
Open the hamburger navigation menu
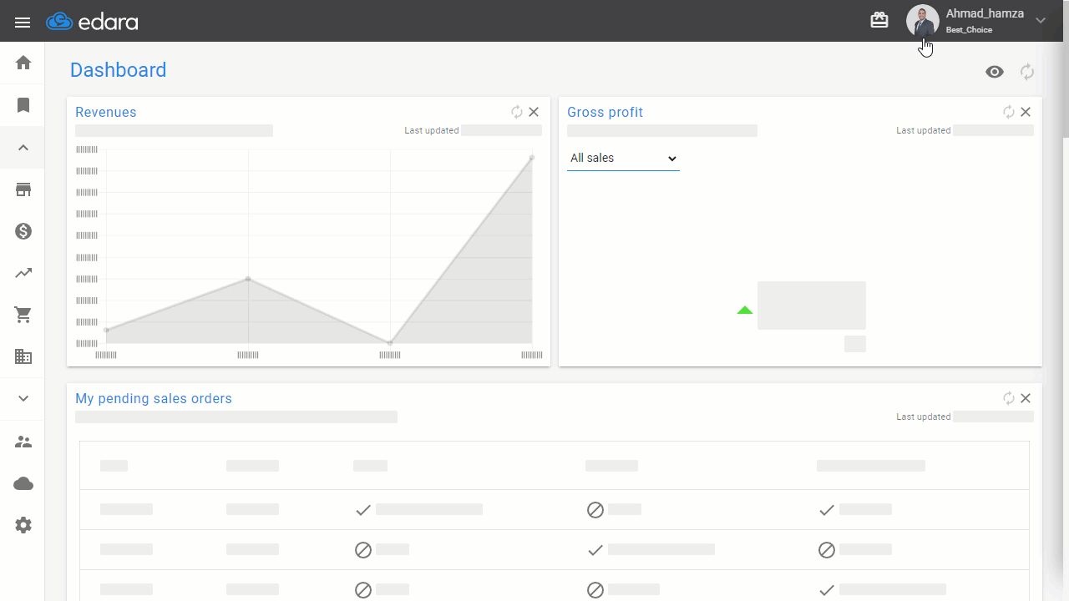[23, 23]
